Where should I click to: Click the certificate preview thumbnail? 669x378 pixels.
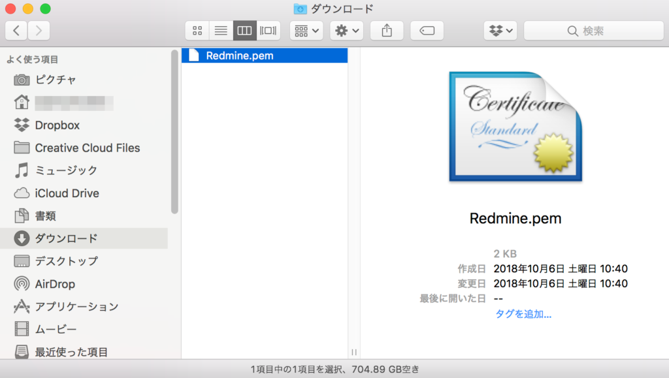click(x=515, y=127)
